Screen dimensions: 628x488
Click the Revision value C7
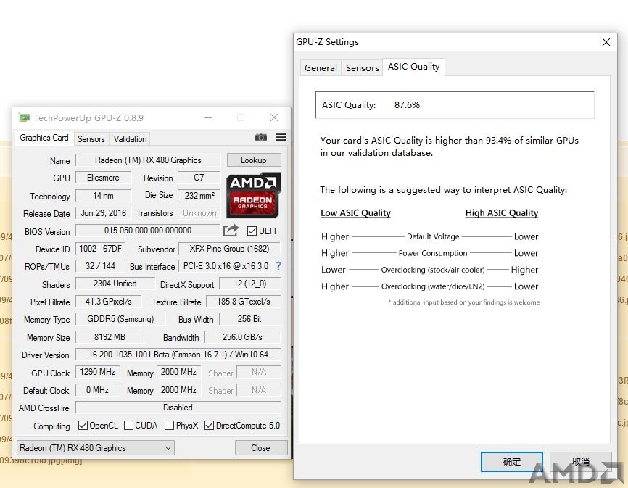[x=199, y=178]
